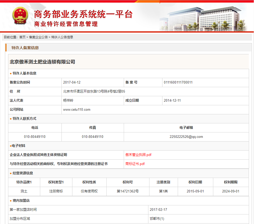Screen dimensions: 254x224
Task: Click the ministry building banner image
Action: (x=204, y=19)
